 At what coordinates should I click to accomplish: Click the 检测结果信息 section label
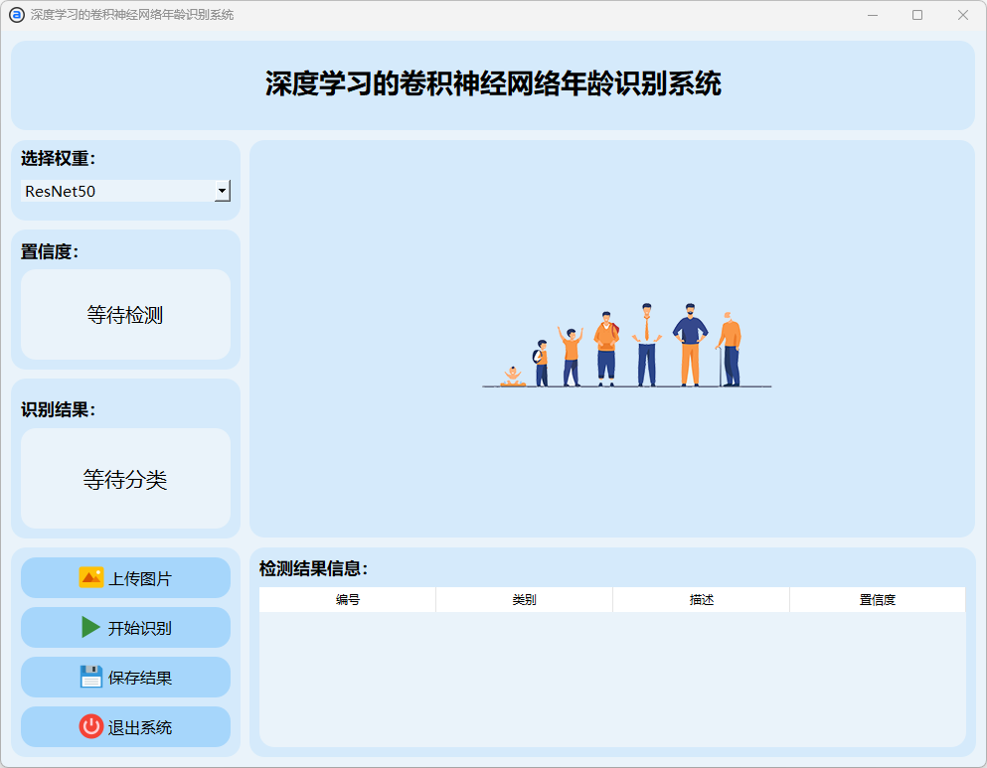(x=313, y=569)
